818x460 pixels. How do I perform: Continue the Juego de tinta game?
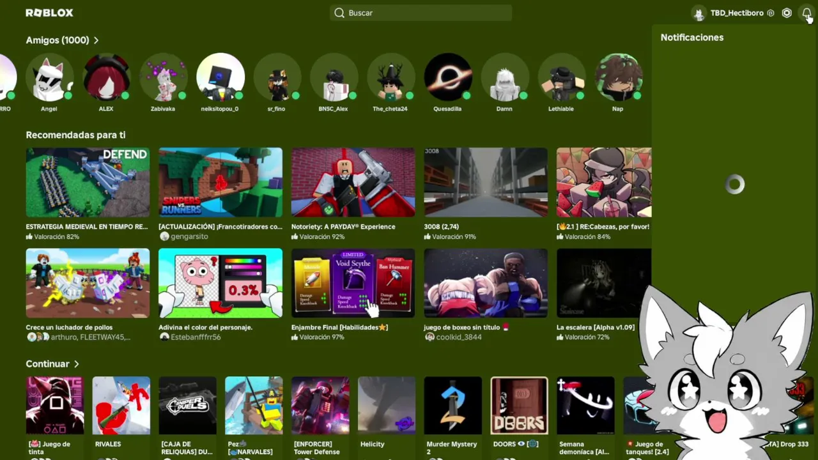[x=55, y=406]
